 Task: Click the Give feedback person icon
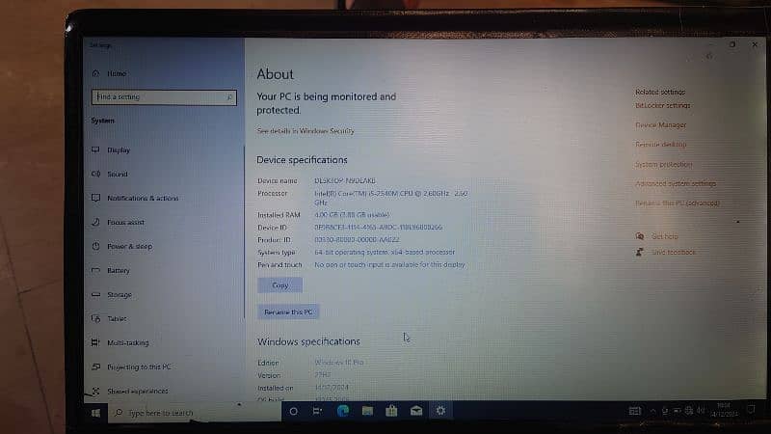pos(640,253)
